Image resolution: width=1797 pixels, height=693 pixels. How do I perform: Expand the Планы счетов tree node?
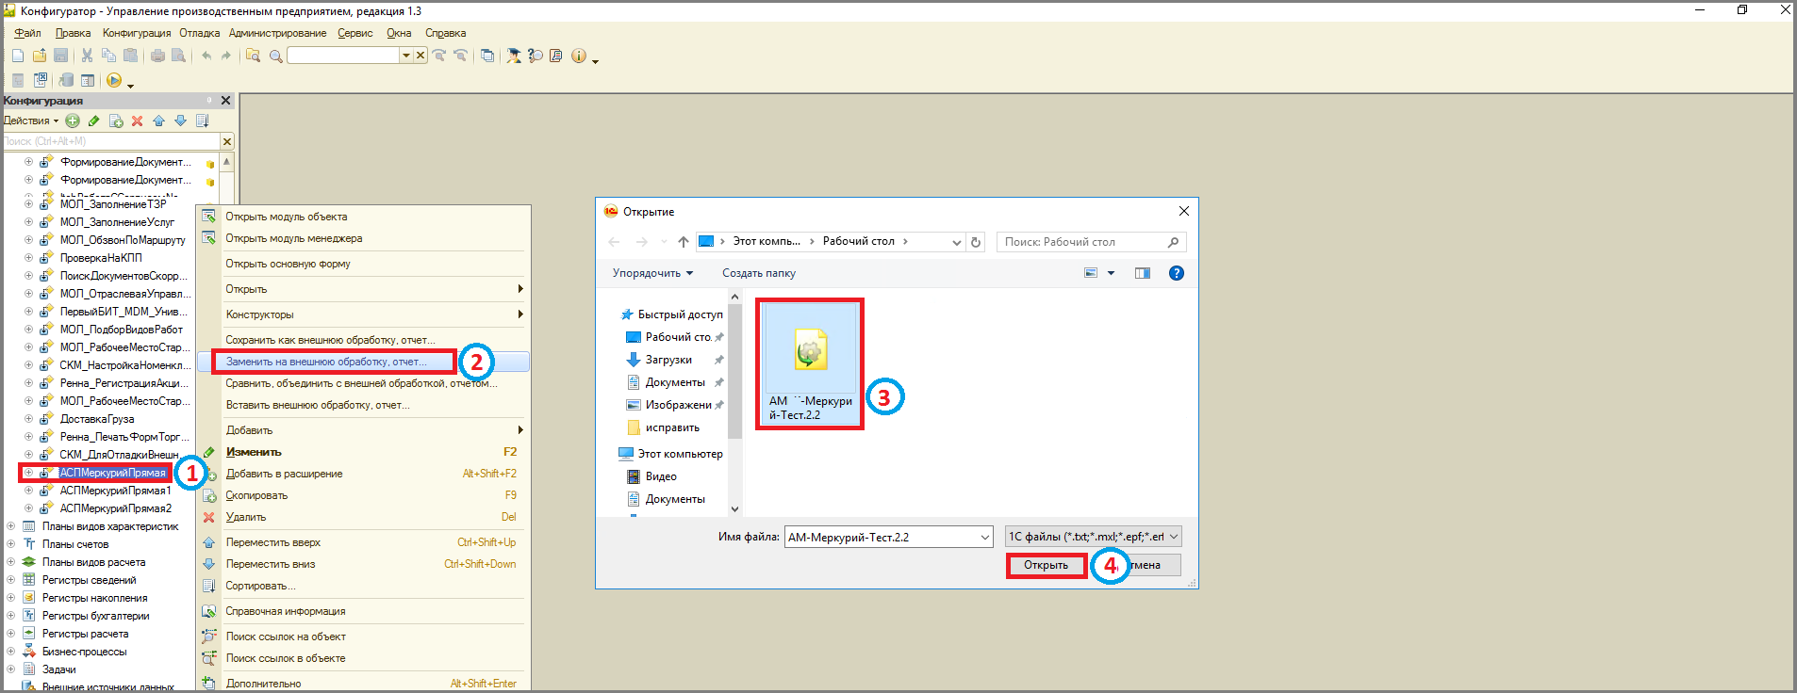[x=11, y=544]
